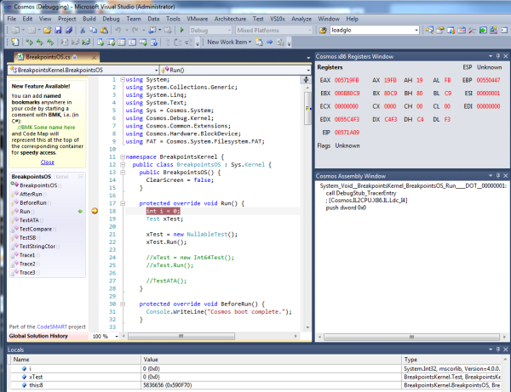Click the code editor vertical scrollbar thumb

click(307, 108)
